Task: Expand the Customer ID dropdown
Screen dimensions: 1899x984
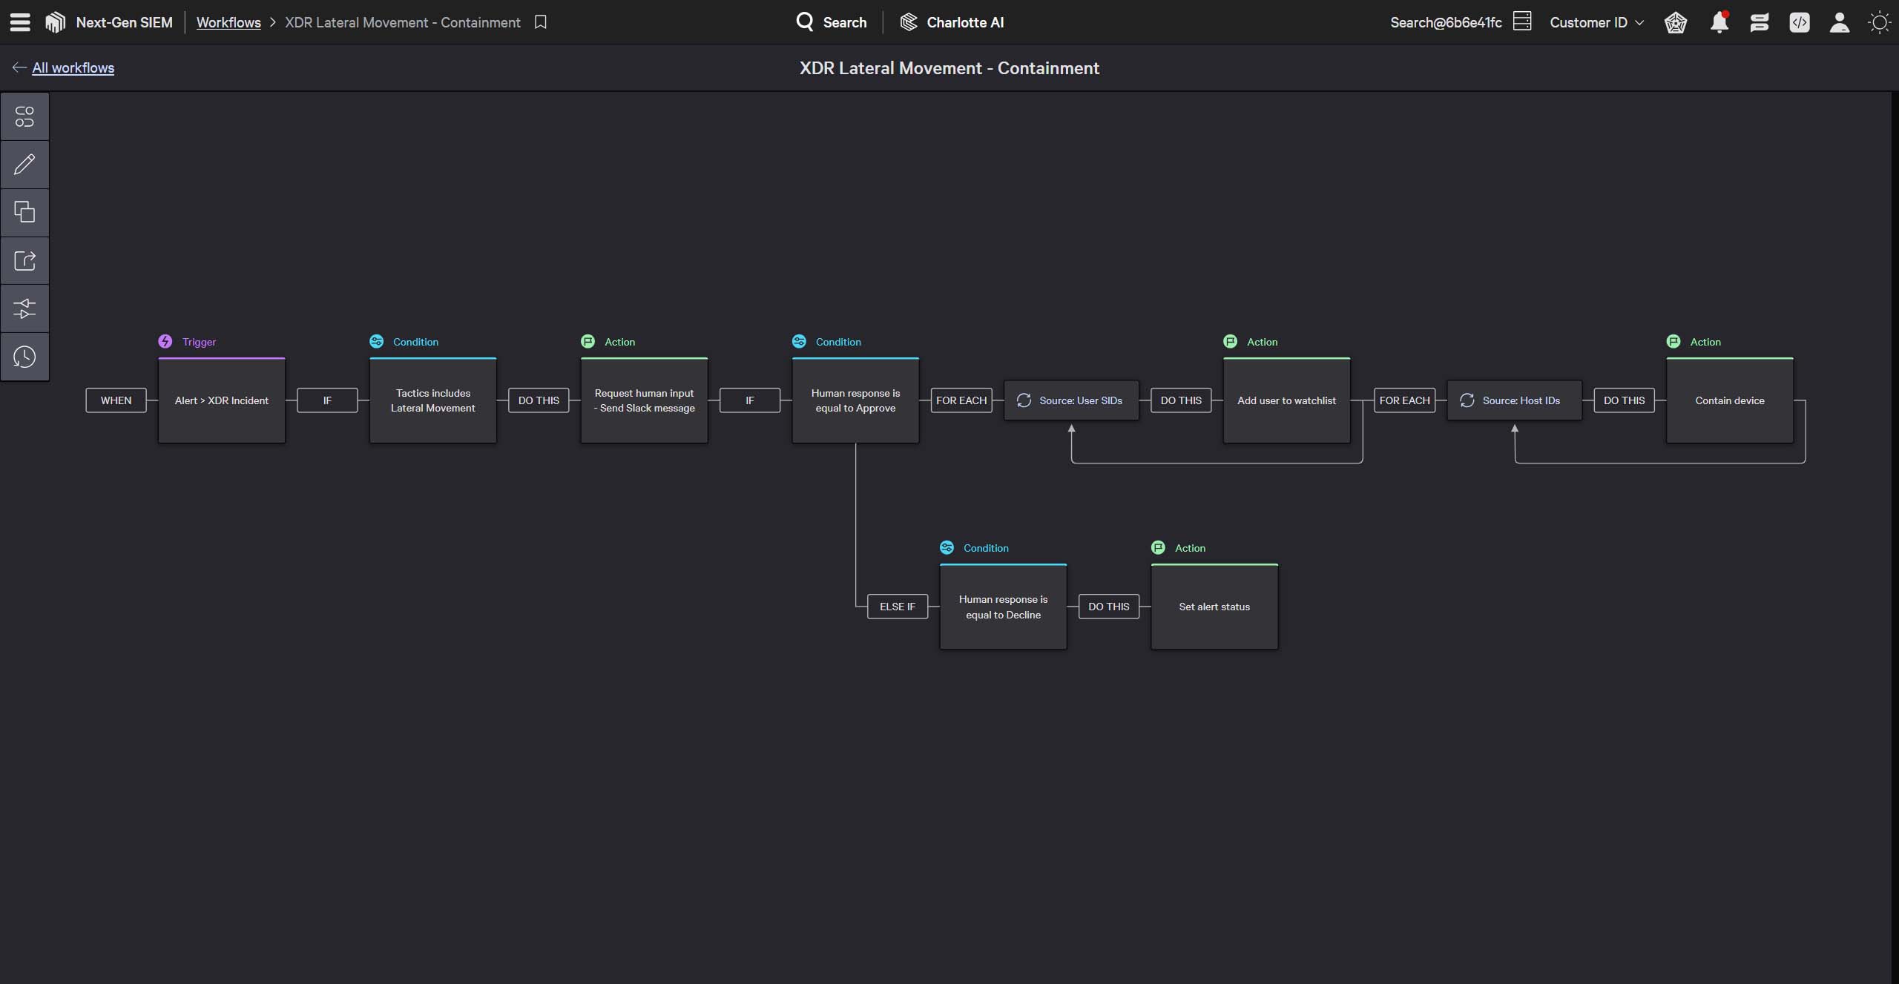Action: [1596, 22]
